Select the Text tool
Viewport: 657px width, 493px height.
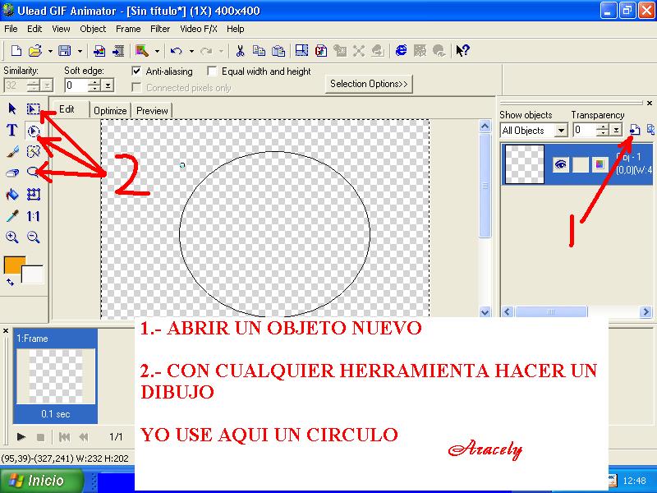[x=12, y=131]
